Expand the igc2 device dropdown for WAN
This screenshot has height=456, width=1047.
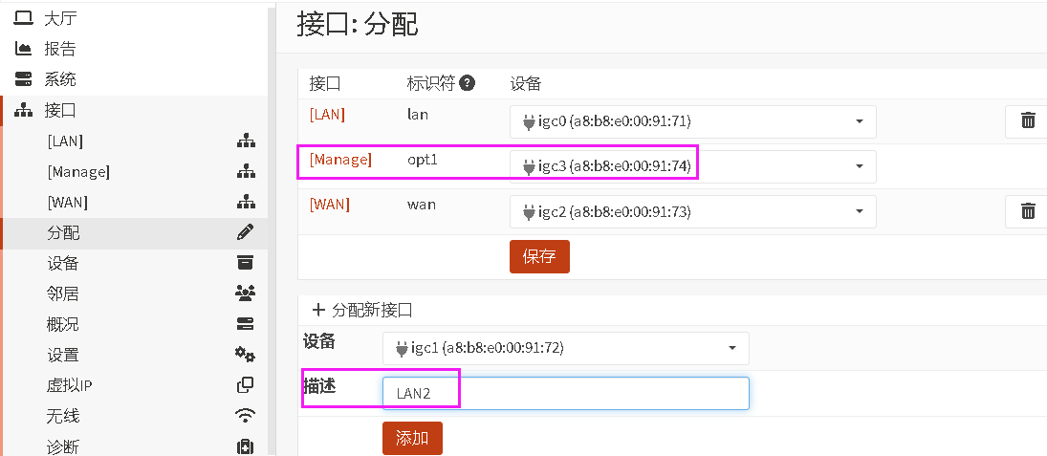[692, 211]
